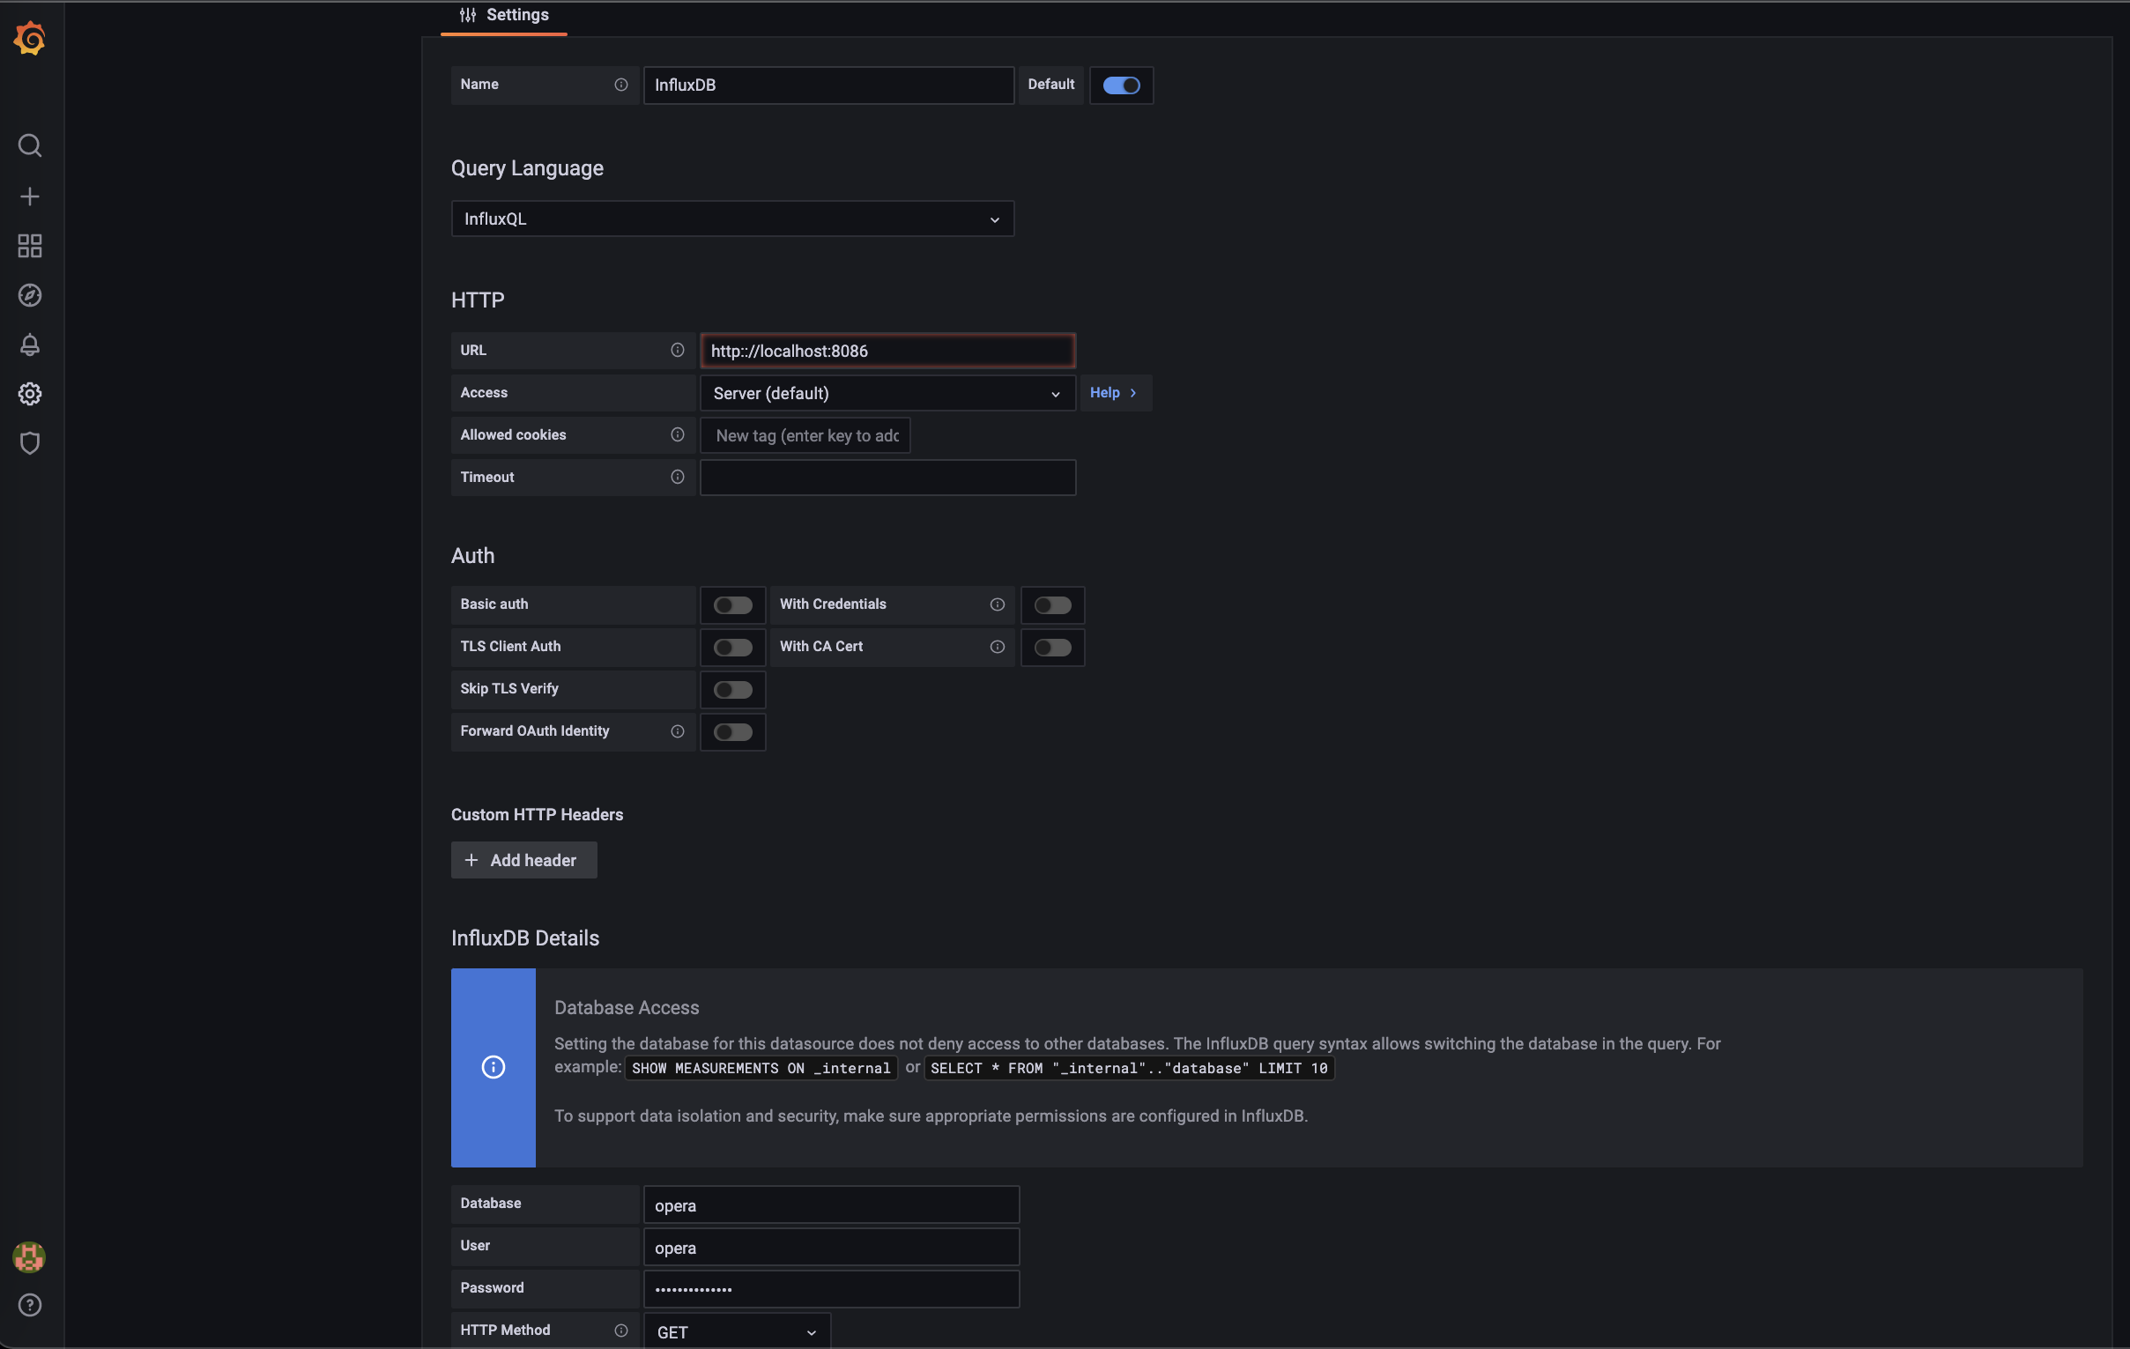Open the user profile avatar
Viewport: 2130px width, 1349px height.
29,1257
